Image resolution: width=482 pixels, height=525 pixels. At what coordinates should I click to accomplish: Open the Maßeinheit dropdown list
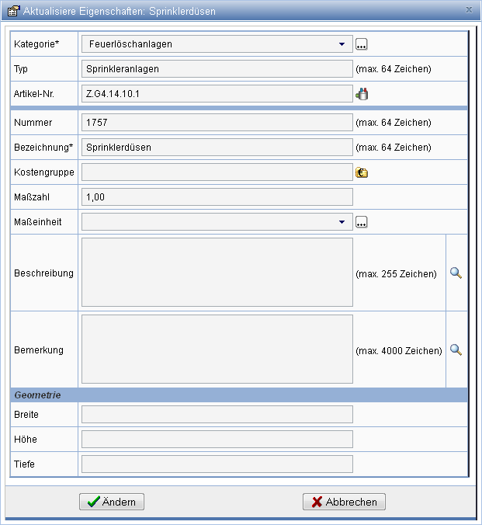(342, 222)
